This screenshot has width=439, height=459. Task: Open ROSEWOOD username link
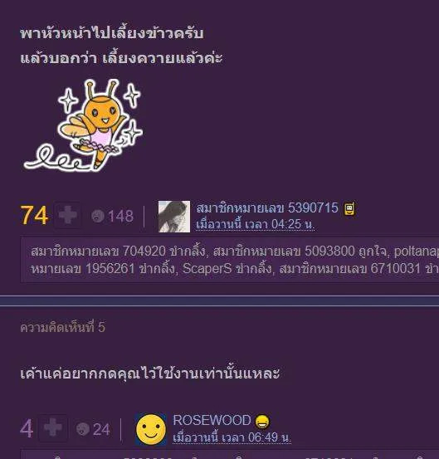pos(212,420)
